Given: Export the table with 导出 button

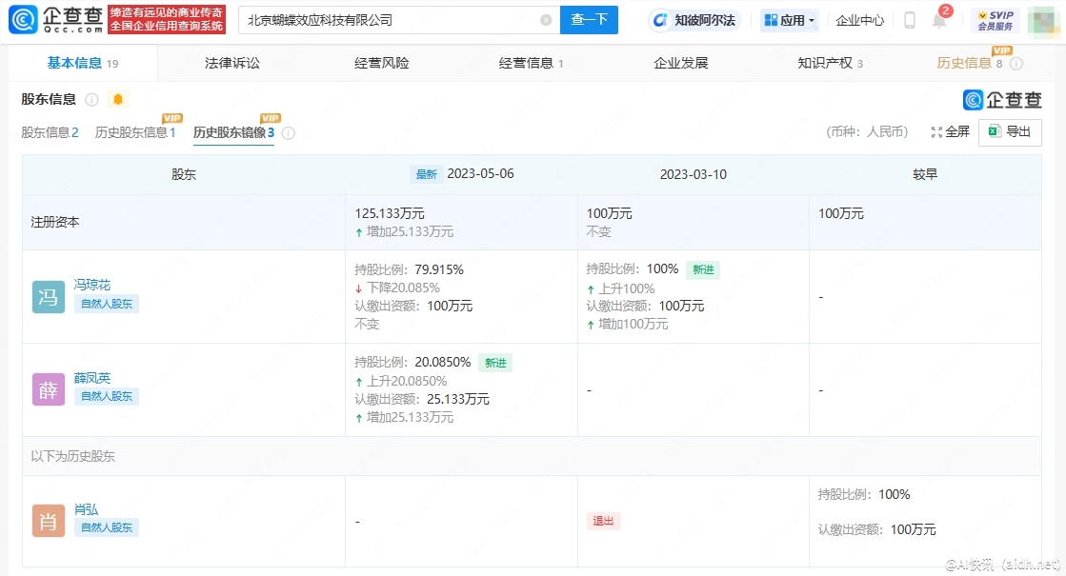Looking at the screenshot, I should (x=1010, y=131).
